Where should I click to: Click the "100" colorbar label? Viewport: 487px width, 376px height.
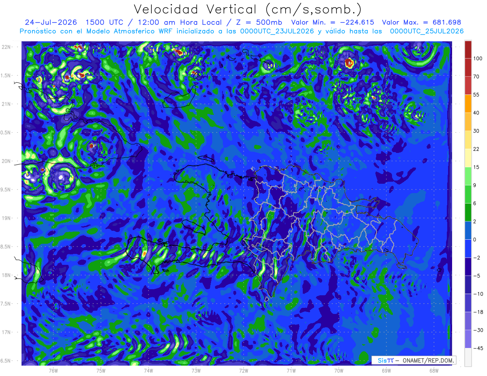tap(478, 58)
